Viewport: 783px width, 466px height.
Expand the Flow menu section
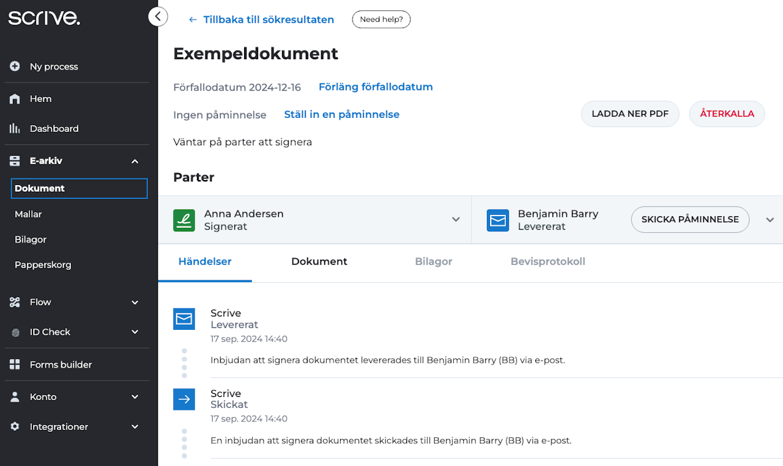(x=135, y=302)
